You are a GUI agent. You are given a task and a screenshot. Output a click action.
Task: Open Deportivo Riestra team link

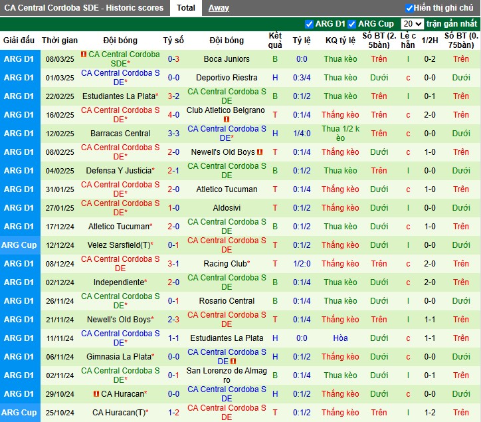click(x=227, y=78)
